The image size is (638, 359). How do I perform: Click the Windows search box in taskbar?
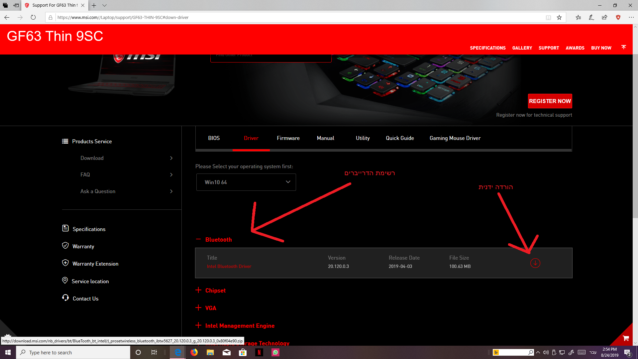coord(73,352)
